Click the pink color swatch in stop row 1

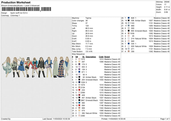pos(79,59)
